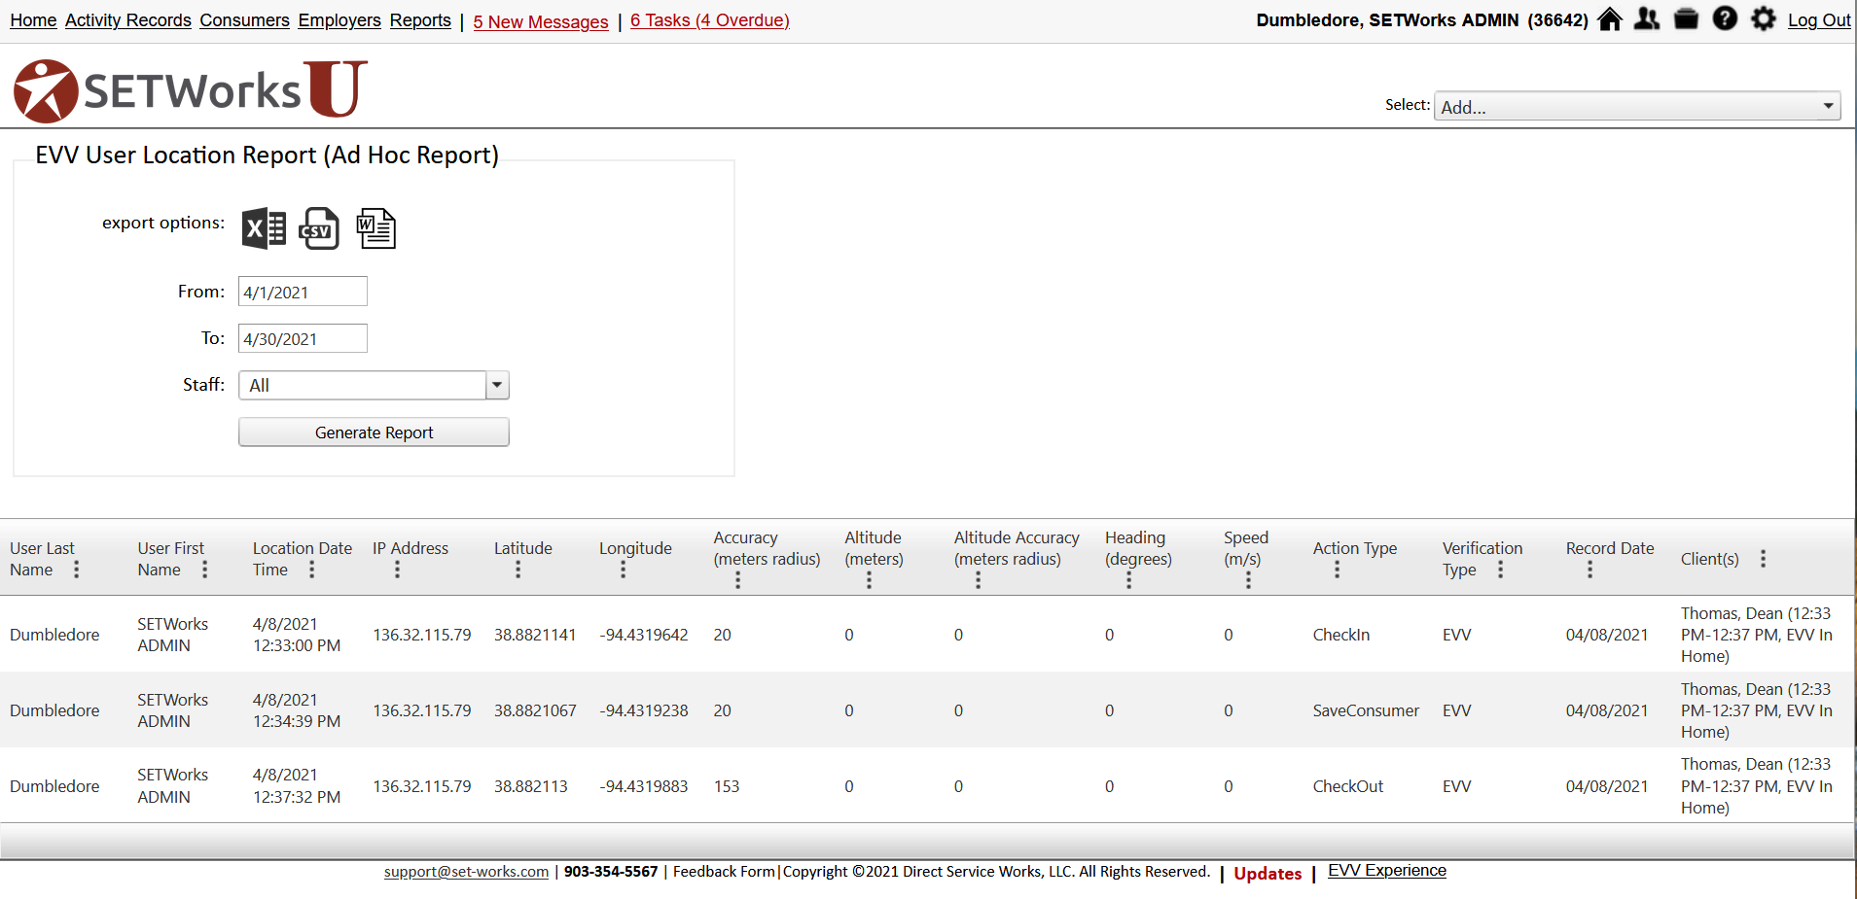Sort by Latitude column header

click(x=523, y=548)
